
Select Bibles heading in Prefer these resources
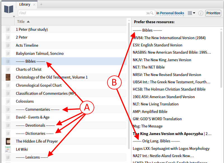(147, 30)
